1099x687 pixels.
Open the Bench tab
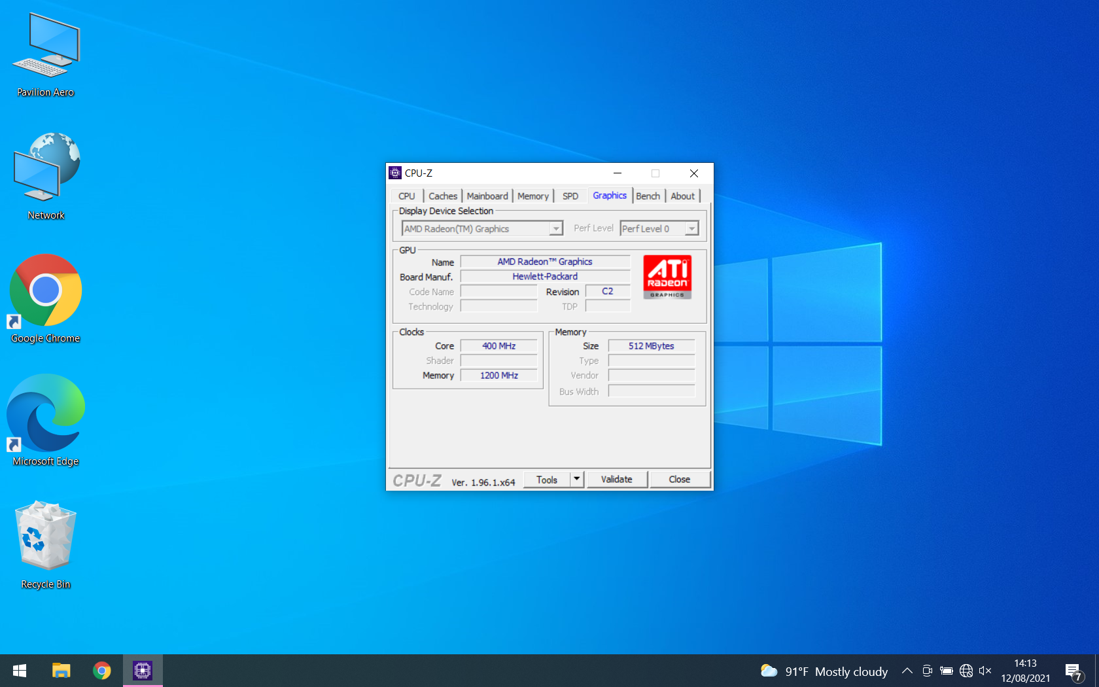pyautogui.click(x=648, y=196)
